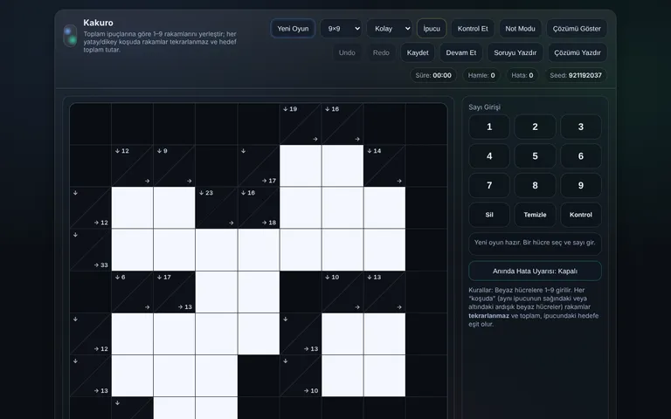
Task: Resume saved game with Devam Et
Action: pyautogui.click(x=461, y=52)
